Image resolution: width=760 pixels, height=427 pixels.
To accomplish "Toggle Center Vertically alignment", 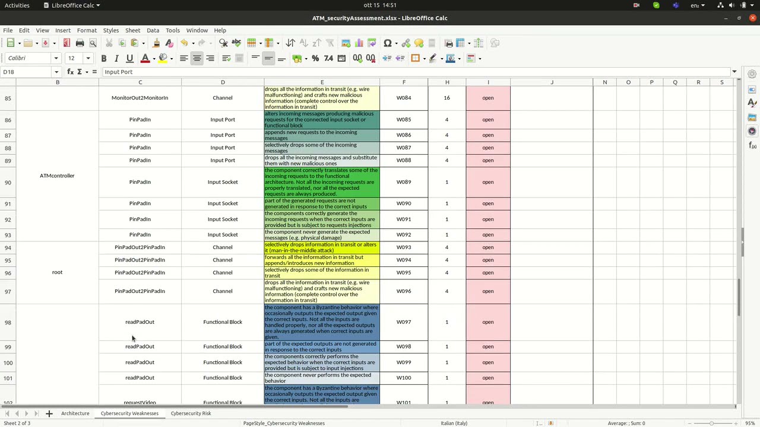I will [268, 58].
